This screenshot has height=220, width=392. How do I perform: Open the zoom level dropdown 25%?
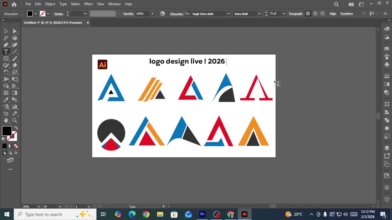pos(39,207)
